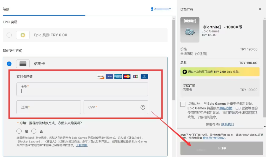Image resolution: width=266 pixels, height=157 pixels.
Task: Click the 订单汇总 order summary heading
Action: point(187,10)
